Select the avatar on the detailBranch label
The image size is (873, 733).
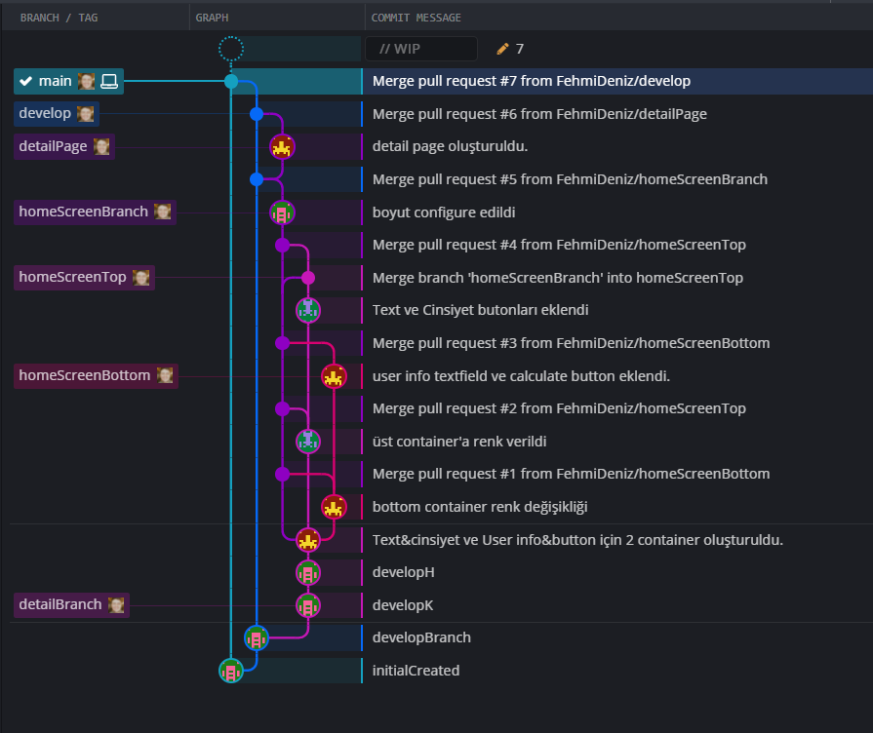116,604
